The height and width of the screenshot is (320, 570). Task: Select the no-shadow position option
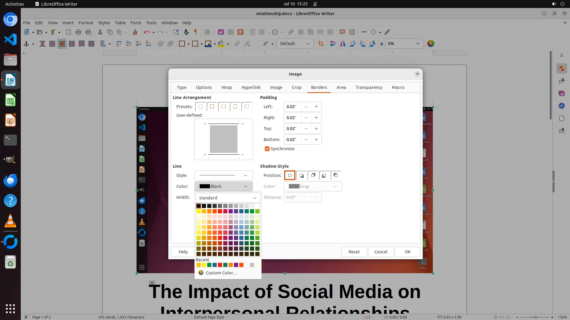pos(290,175)
